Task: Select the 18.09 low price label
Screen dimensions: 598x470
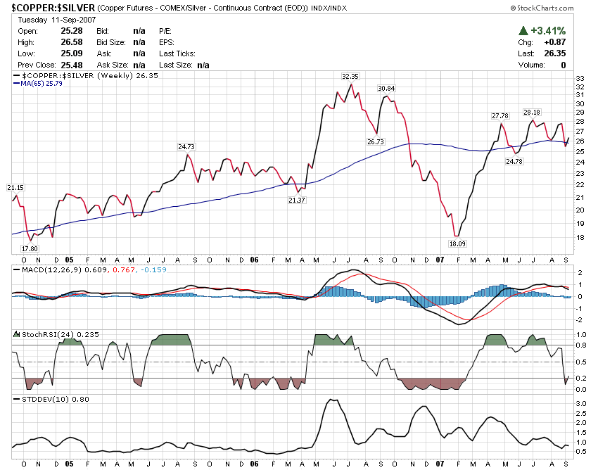Action: (457, 243)
